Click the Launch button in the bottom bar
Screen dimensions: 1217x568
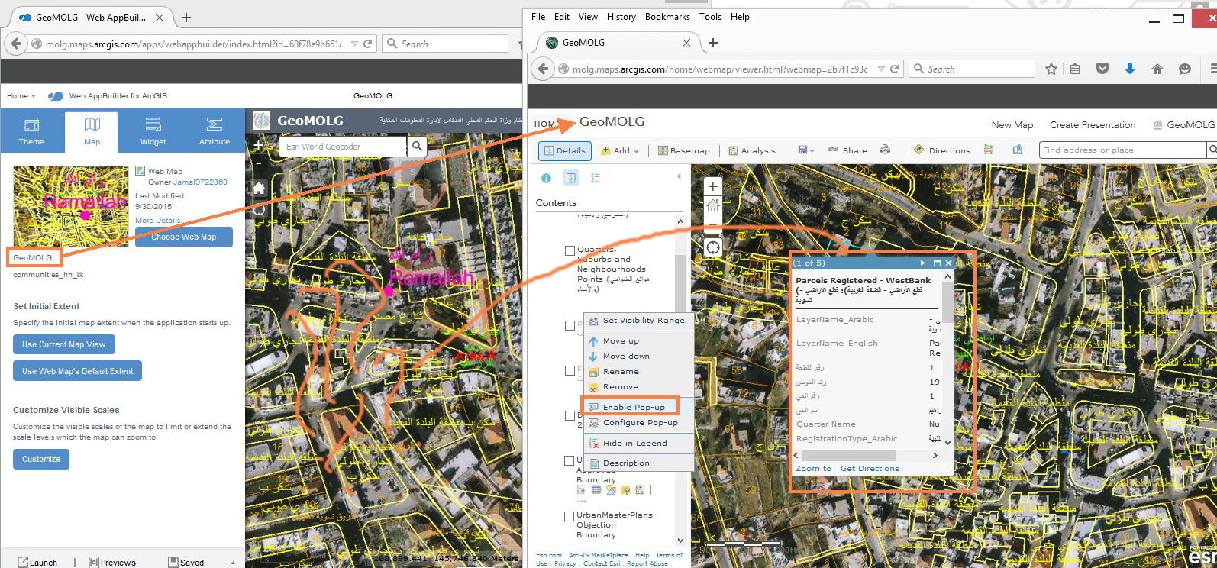point(37,562)
